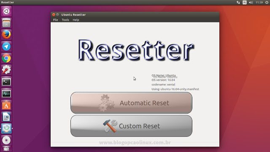Open the keyboard layout indicator

pyautogui.click(x=245, y=3)
